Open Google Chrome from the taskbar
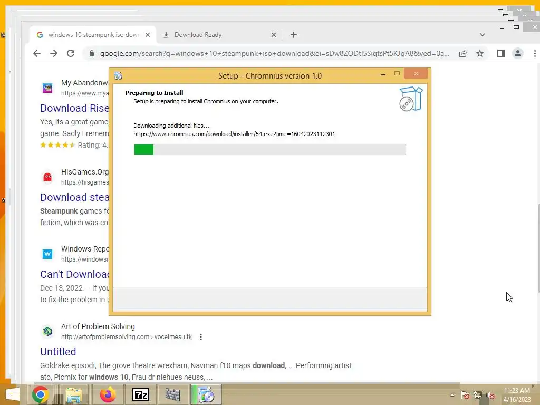This screenshot has width=540, height=405. [x=40, y=394]
